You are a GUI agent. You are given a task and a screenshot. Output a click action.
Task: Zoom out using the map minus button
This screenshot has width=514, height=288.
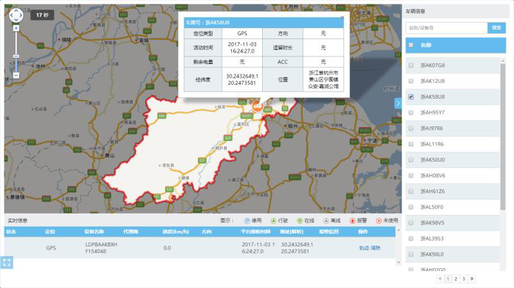pos(16,75)
